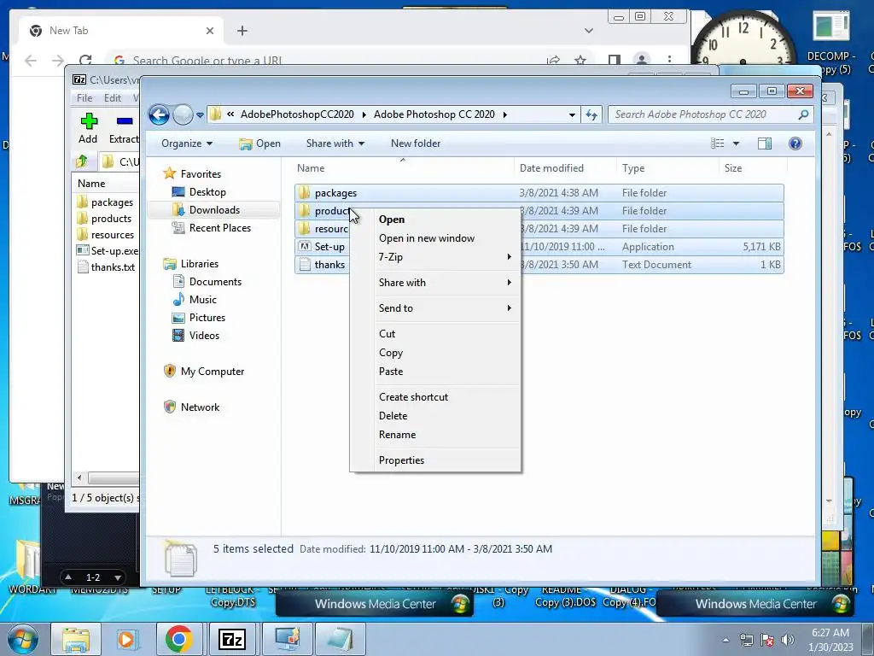Click the Explorer Help question mark icon
The image size is (874, 656).
(795, 143)
